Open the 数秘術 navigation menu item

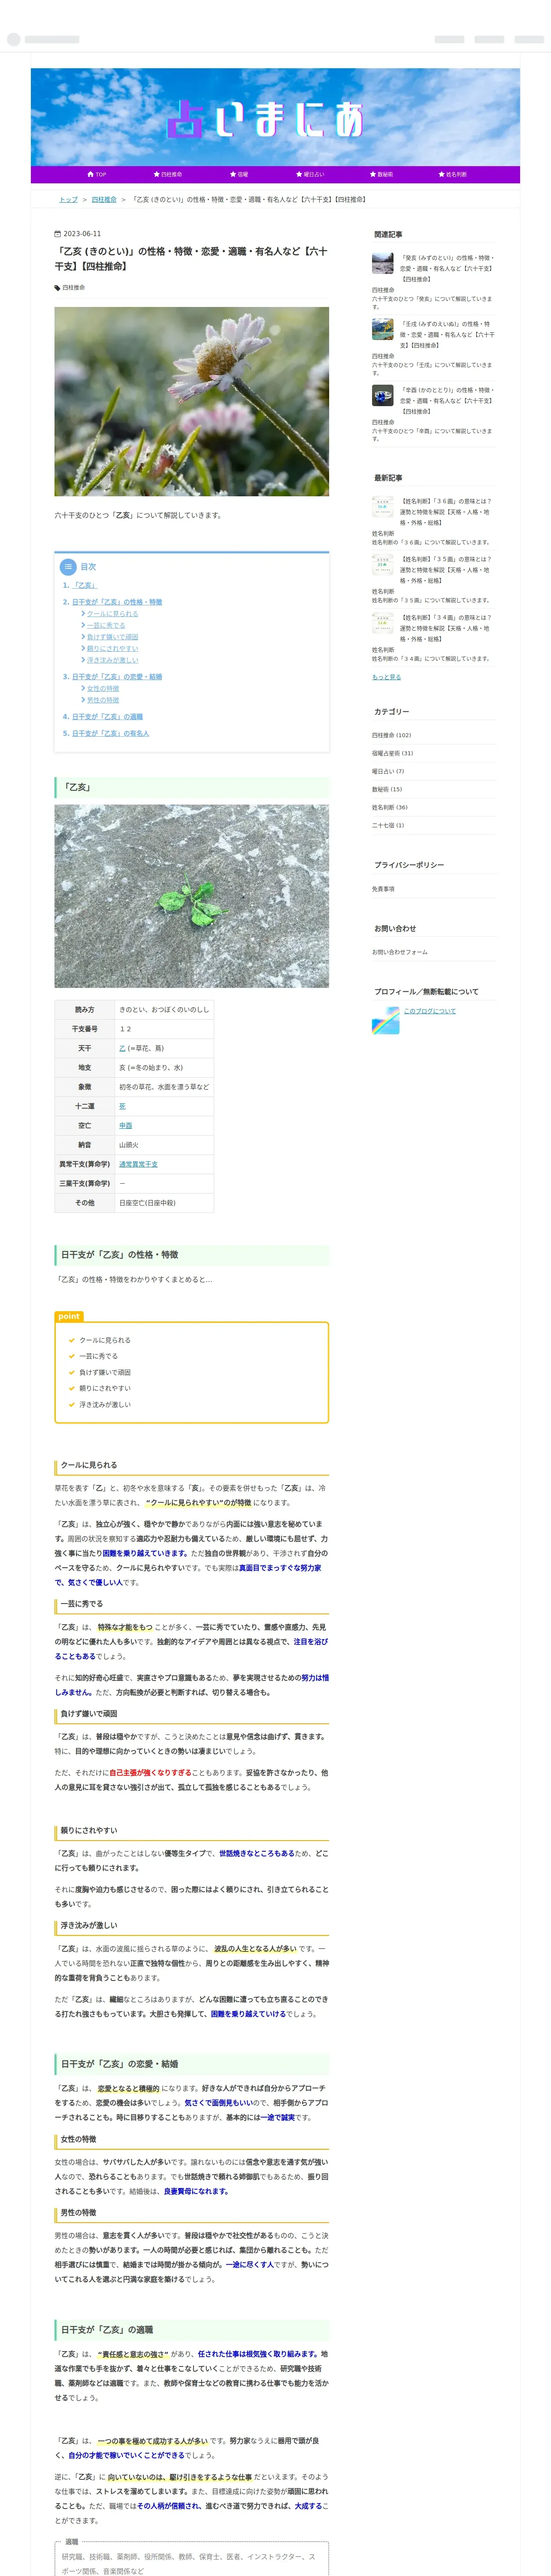[381, 174]
